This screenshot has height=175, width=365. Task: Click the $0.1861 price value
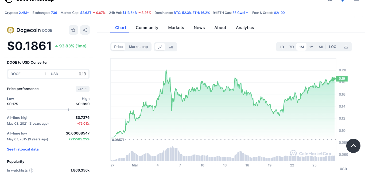click(x=29, y=46)
